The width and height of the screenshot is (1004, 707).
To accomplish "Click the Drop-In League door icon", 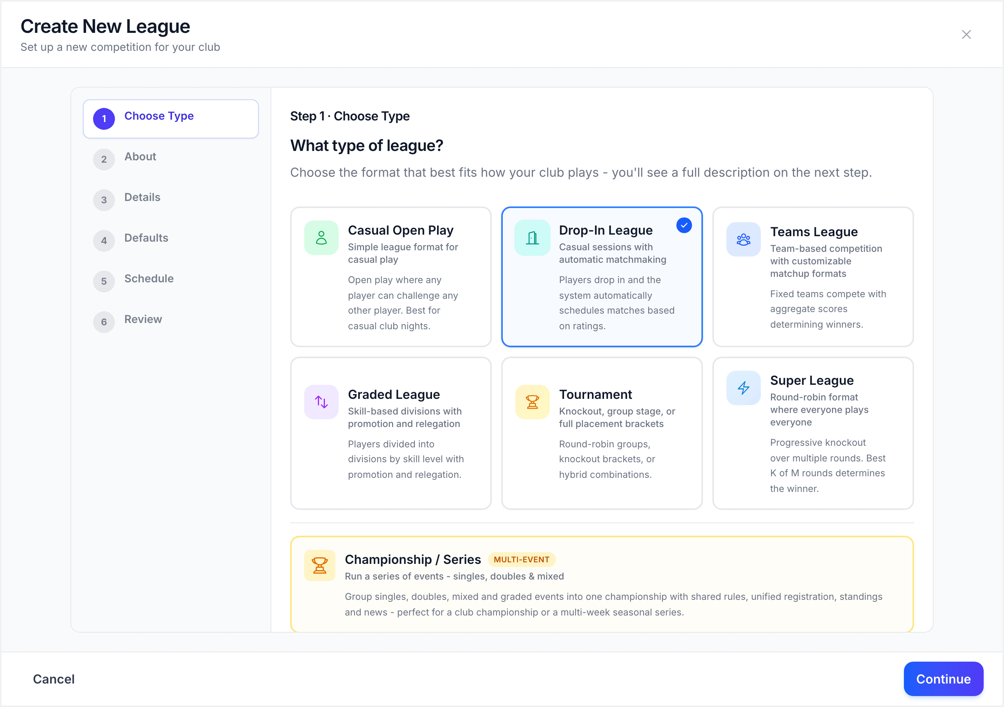I will (532, 238).
